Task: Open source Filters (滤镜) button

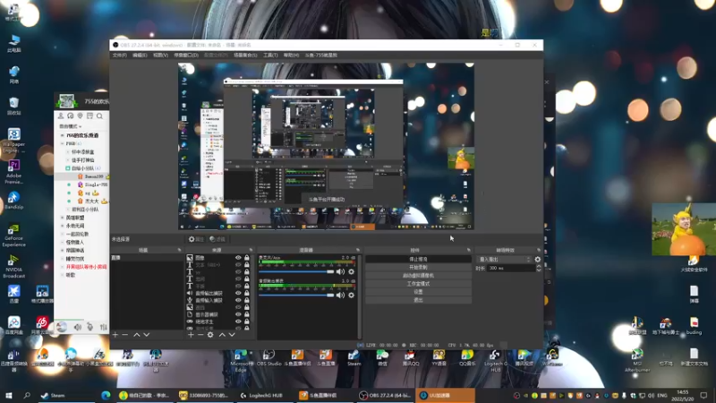Action: coord(217,239)
